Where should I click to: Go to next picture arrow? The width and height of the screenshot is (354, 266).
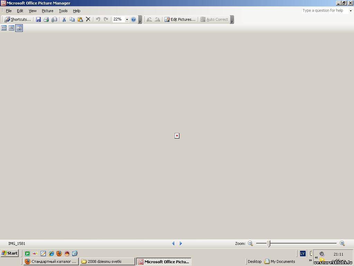[181, 243]
